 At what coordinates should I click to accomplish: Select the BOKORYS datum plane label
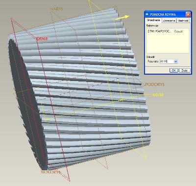50,172
